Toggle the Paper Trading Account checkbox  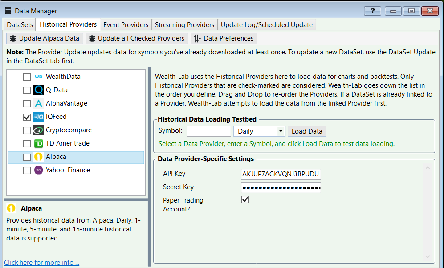click(x=245, y=199)
